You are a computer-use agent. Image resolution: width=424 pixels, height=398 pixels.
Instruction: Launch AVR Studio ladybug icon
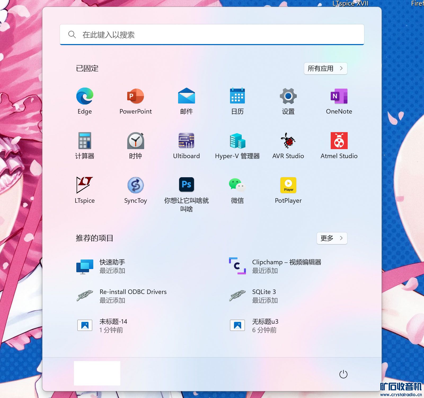point(288,146)
